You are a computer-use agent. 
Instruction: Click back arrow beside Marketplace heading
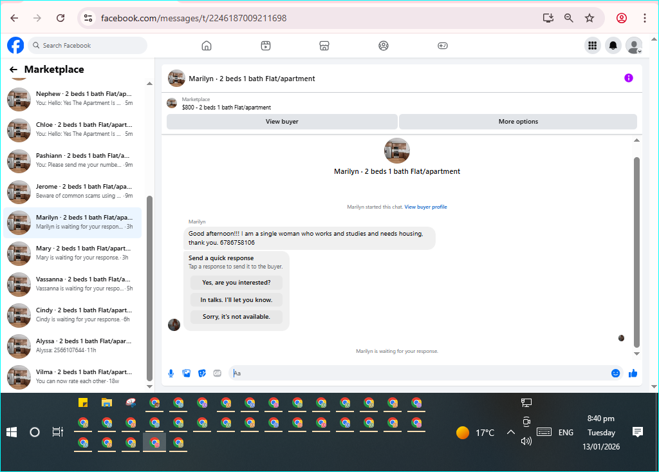point(14,70)
